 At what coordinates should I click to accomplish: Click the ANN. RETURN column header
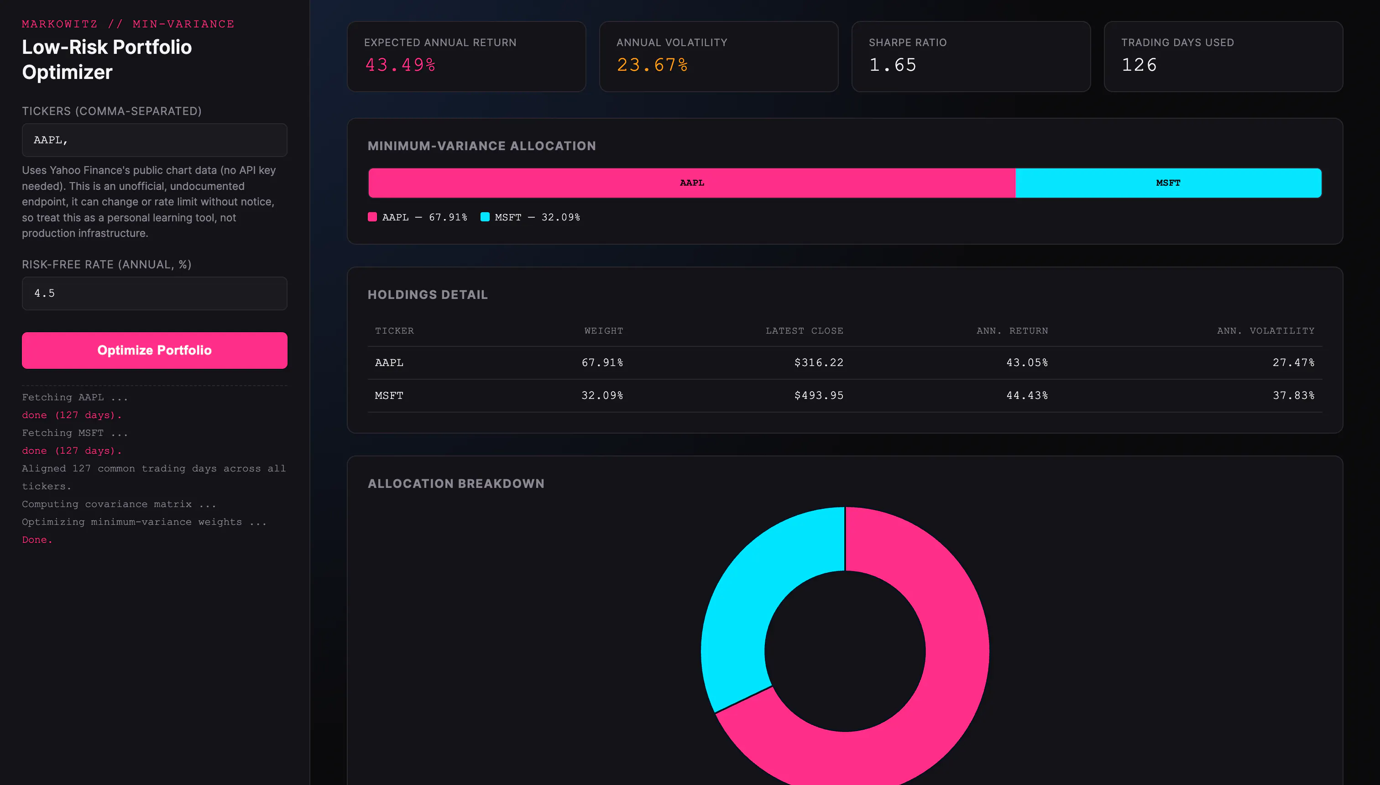(x=1012, y=330)
